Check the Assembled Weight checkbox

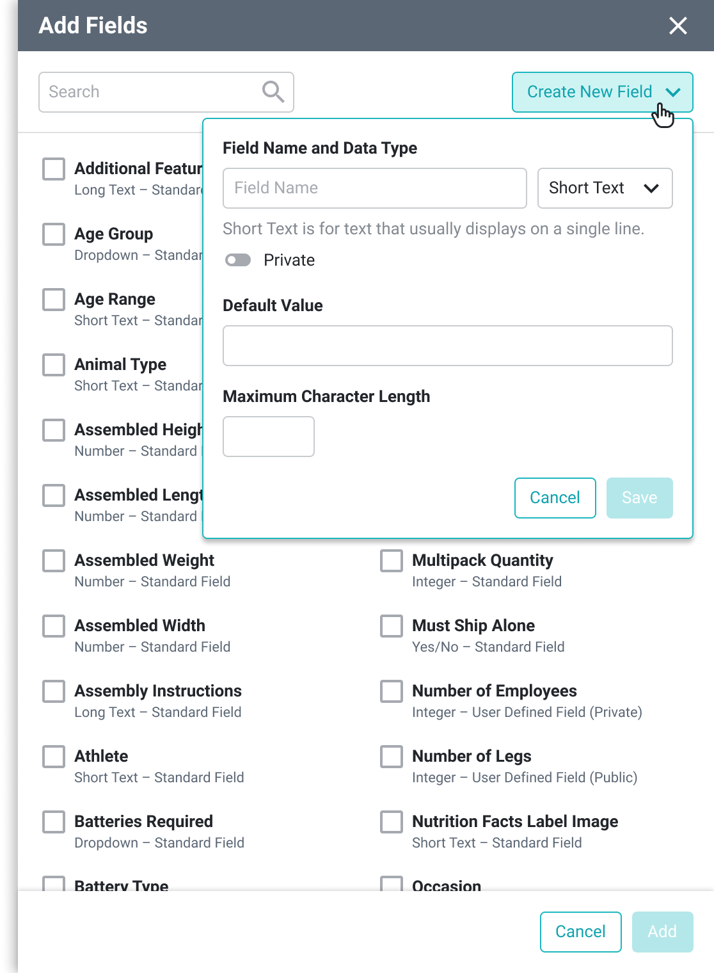[x=54, y=561]
